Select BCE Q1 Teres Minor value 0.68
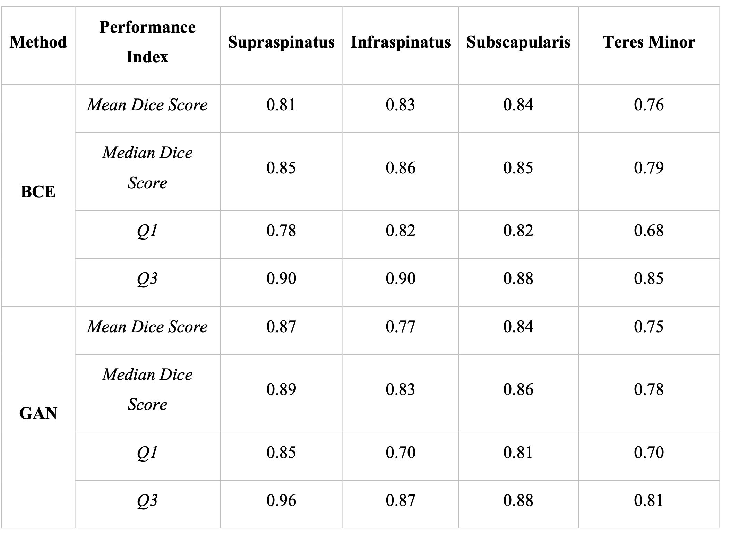Viewport: 755px width, 559px height. click(649, 231)
